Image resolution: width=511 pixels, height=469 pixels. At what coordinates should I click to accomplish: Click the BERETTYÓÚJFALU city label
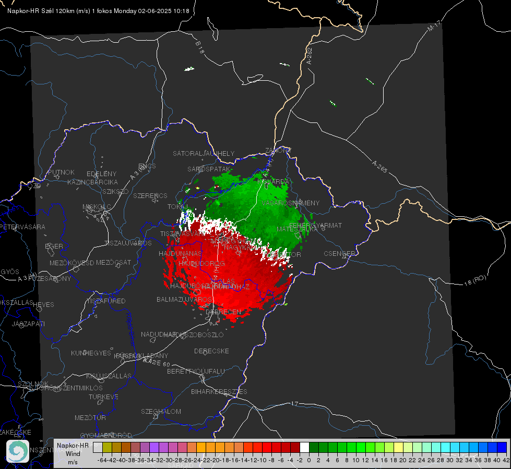click(196, 372)
